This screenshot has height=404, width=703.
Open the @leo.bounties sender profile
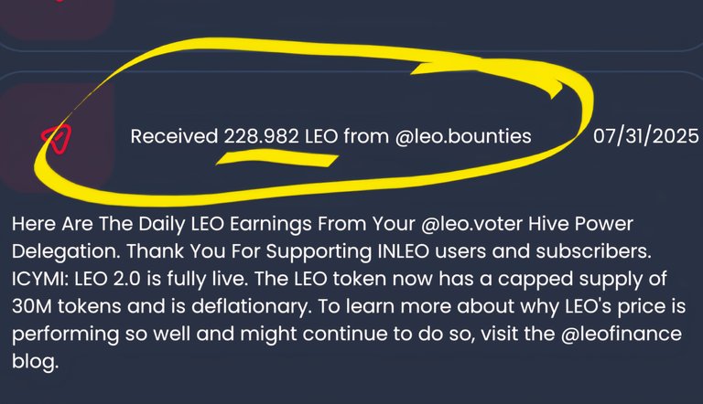click(x=463, y=136)
